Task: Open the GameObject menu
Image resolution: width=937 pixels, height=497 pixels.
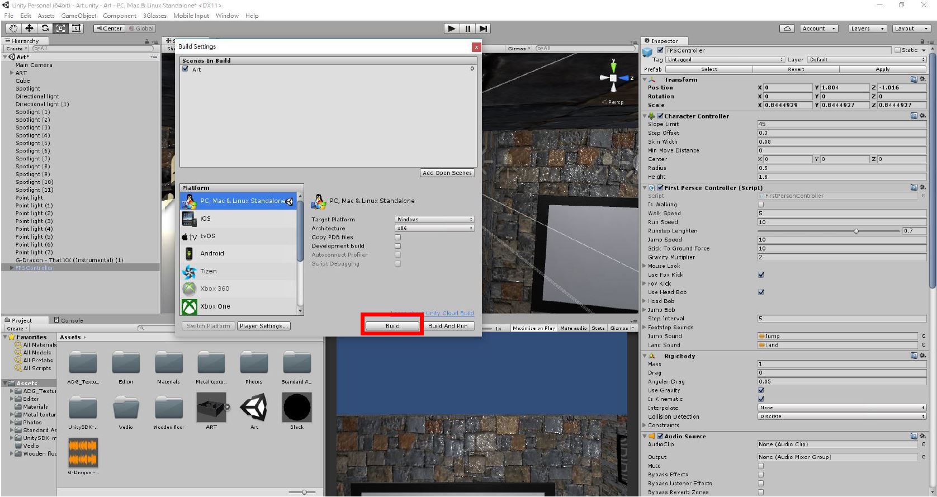Action: pyautogui.click(x=79, y=16)
